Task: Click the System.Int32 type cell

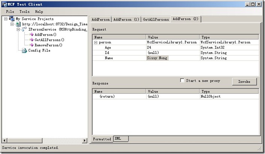Action: click(229, 47)
